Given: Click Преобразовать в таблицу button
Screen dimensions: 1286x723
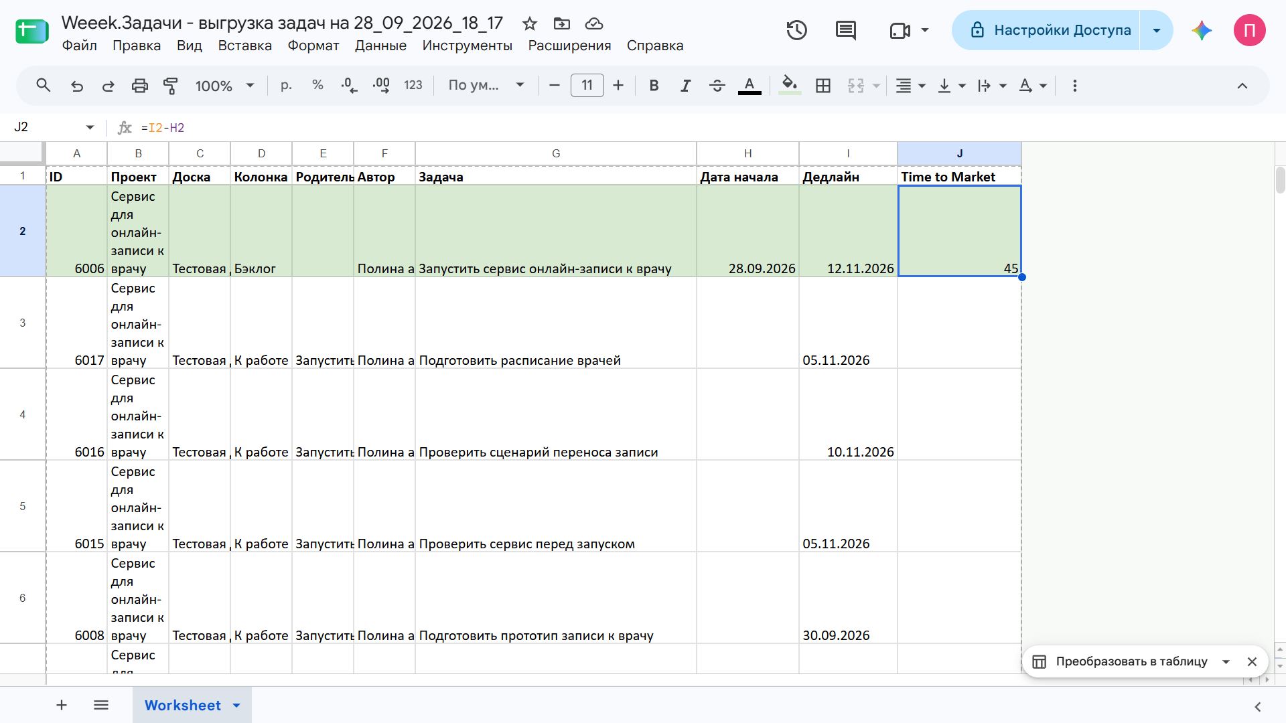Looking at the screenshot, I should [x=1131, y=661].
